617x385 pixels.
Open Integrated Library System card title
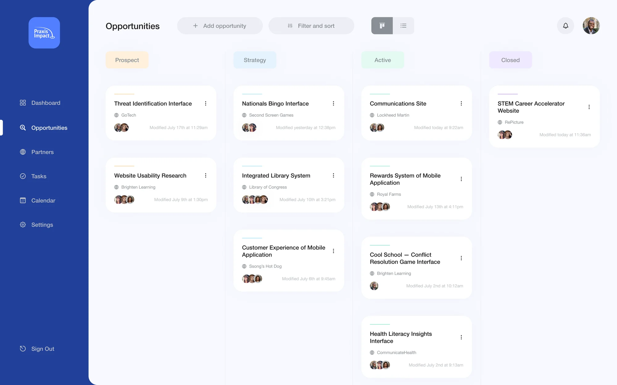[x=276, y=176]
